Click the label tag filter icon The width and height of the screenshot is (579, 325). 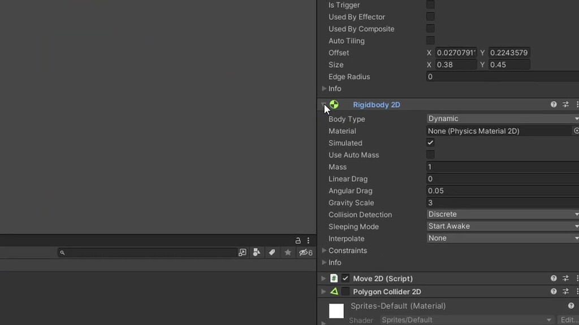[x=272, y=253]
